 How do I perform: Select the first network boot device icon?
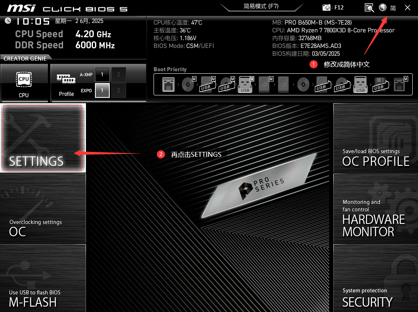tap(168, 85)
